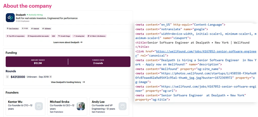Open the Internet market tag

(35, 28)
